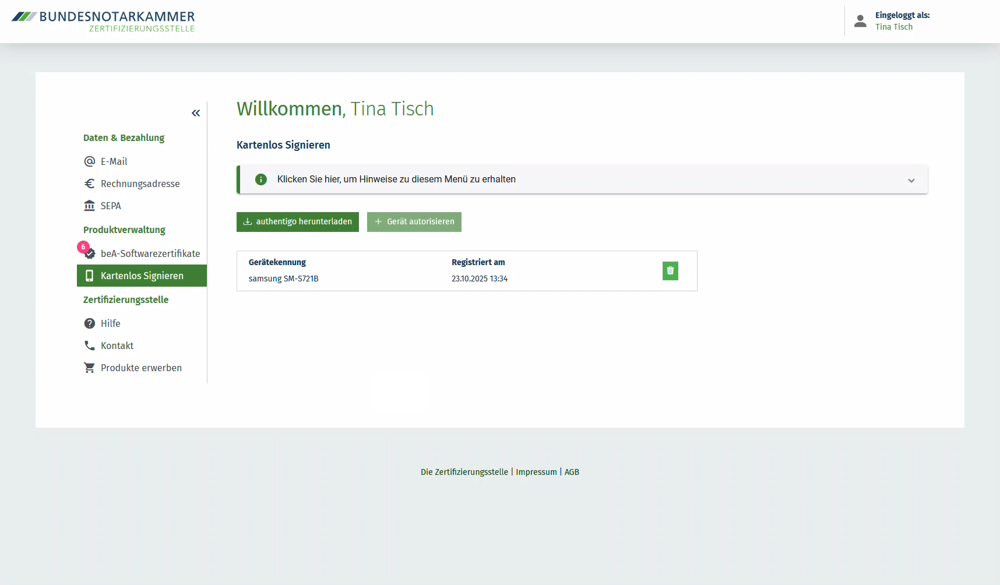Screen dimensions: 1000x585
Task: Expand hints panel via chevron arrow
Action: click(911, 180)
